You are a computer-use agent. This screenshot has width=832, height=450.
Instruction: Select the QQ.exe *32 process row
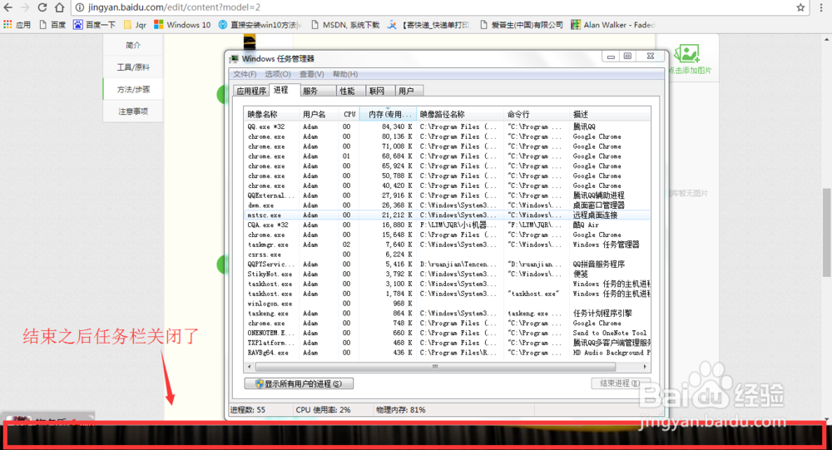[x=448, y=126]
